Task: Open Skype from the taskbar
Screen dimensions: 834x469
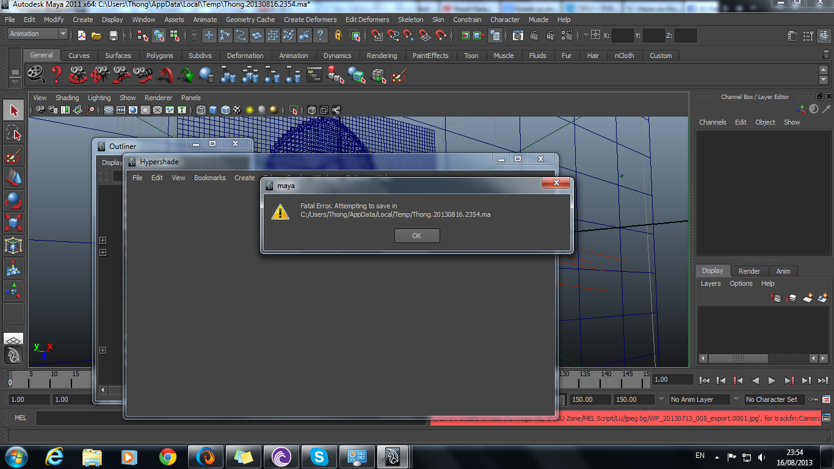Action: coord(319,457)
